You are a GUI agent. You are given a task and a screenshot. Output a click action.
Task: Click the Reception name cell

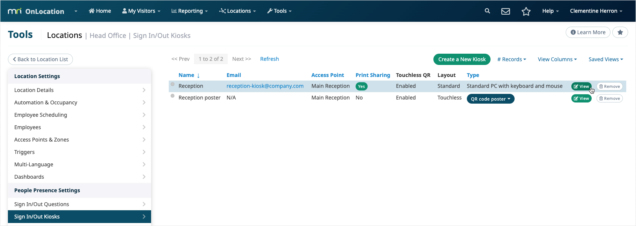(191, 86)
